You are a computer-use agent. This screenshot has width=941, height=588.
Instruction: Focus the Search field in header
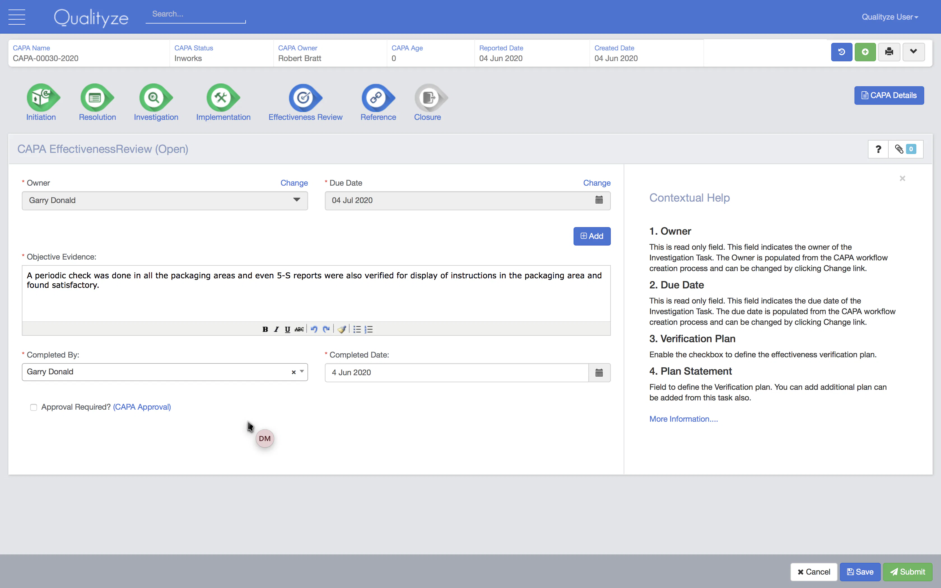point(195,14)
